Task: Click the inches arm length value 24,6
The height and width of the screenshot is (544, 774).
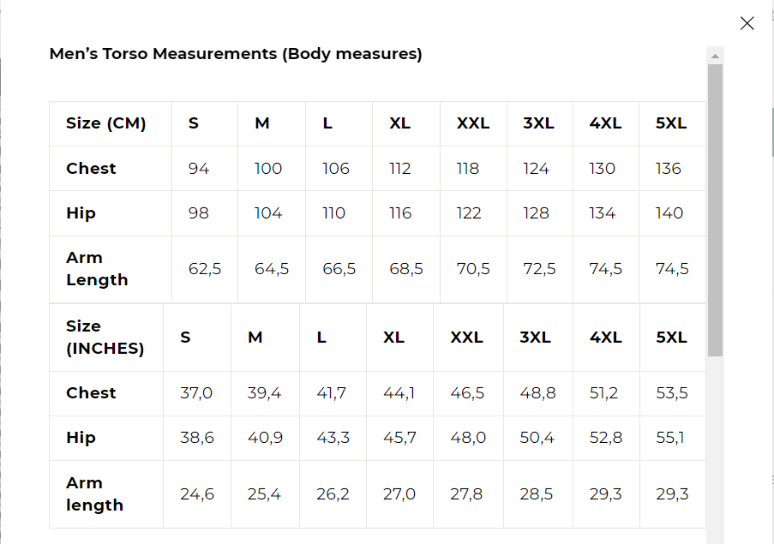Action: [x=196, y=494]
